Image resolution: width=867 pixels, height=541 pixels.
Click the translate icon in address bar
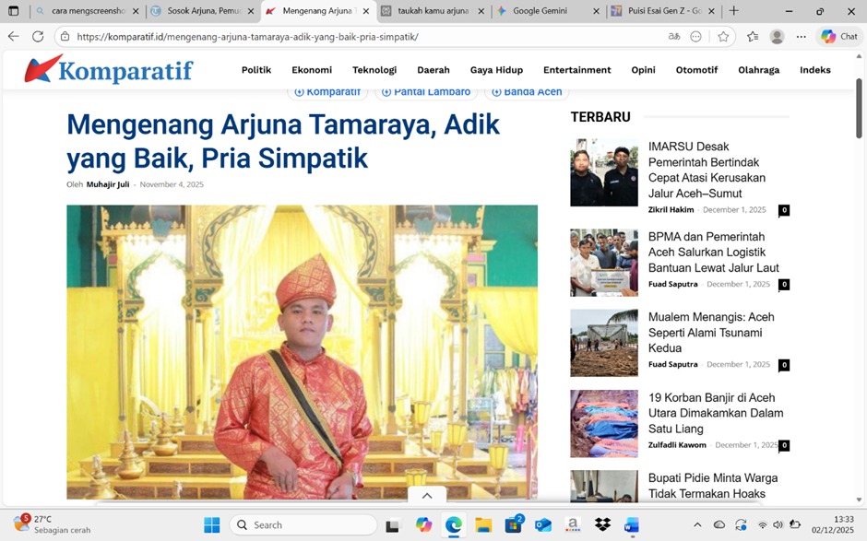click(674, 37)
